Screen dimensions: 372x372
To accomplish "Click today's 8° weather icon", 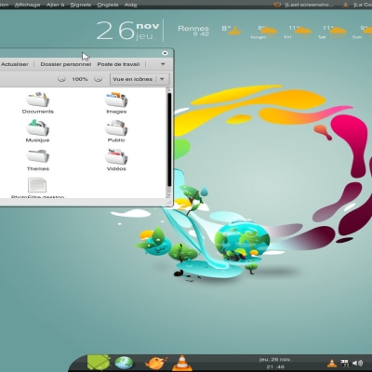I will (x=235, y=31).
